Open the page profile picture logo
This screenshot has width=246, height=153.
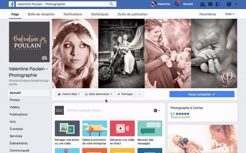29,42
